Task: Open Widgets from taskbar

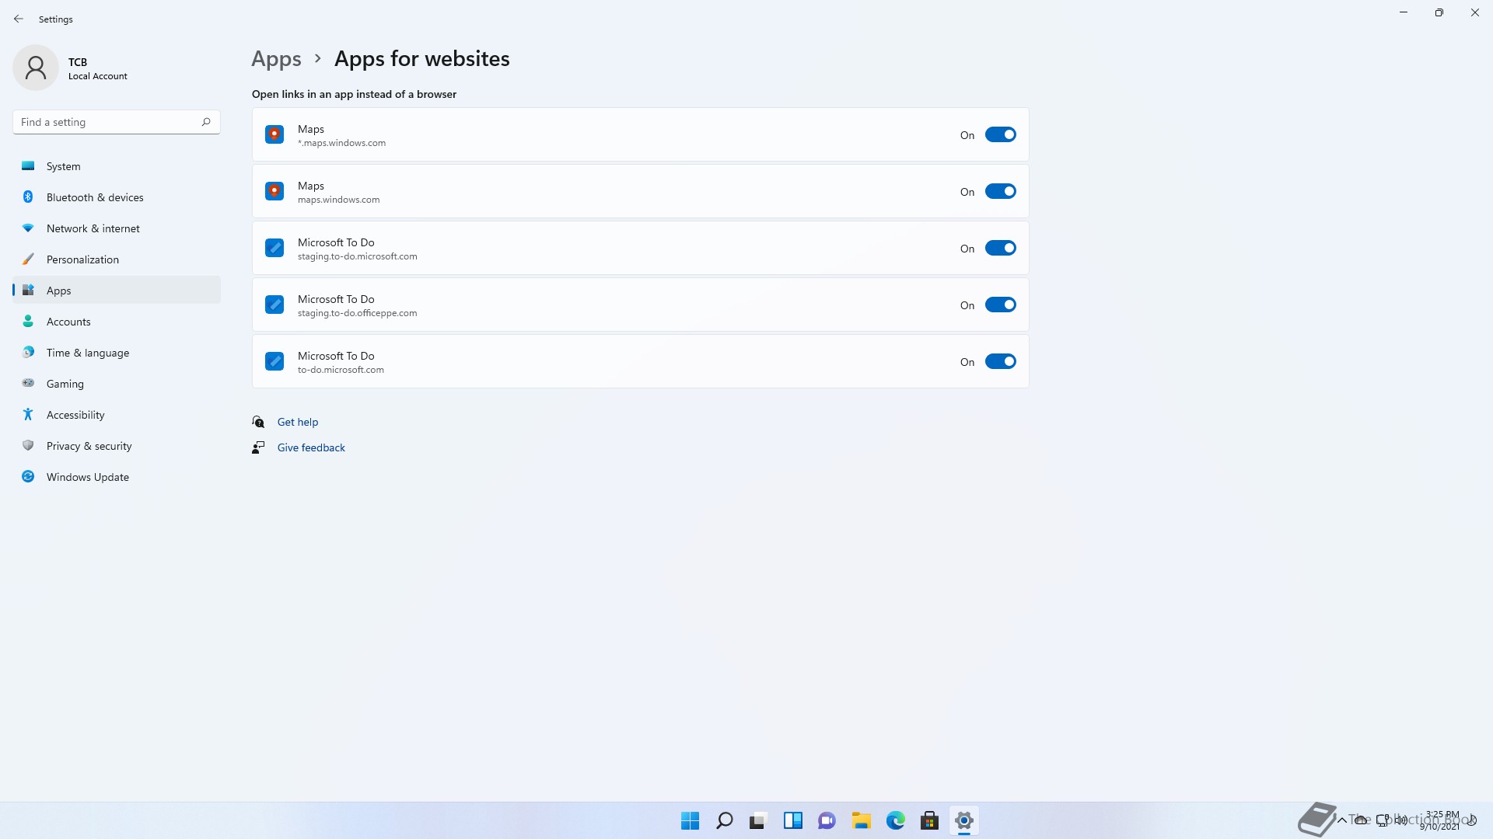Action: [792, 820]
